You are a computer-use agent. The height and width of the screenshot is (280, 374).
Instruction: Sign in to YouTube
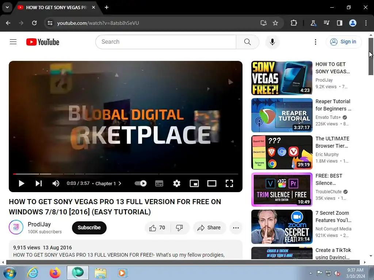[344, 42]
